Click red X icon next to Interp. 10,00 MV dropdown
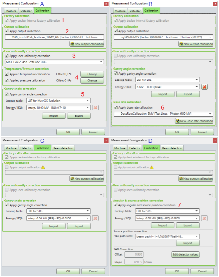This screenshot has width=219, height=277. click(96, 108)
